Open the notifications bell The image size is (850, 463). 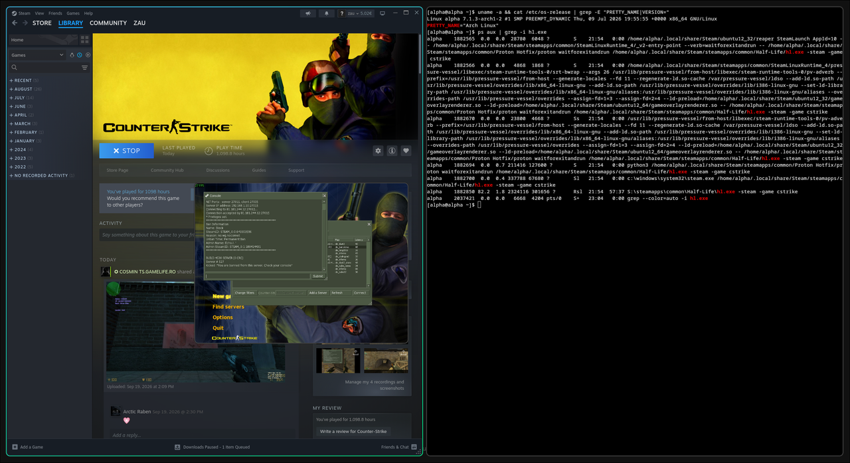(x=327, y=13)
